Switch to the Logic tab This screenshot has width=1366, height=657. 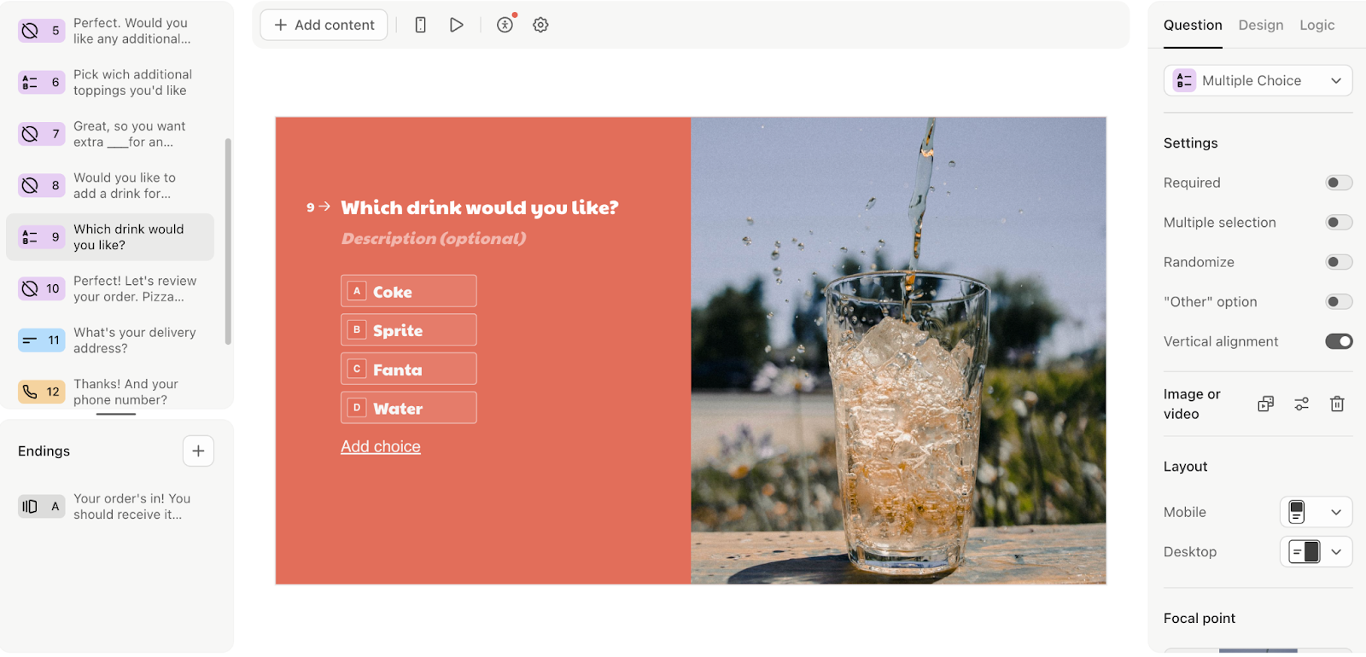pos(1316,26)
